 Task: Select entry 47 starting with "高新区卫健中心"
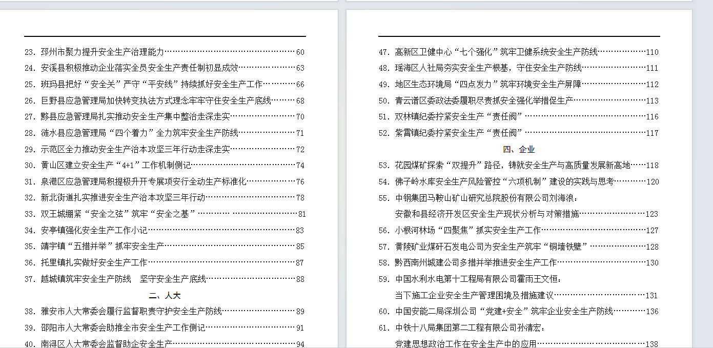click(x=519, y=52)
